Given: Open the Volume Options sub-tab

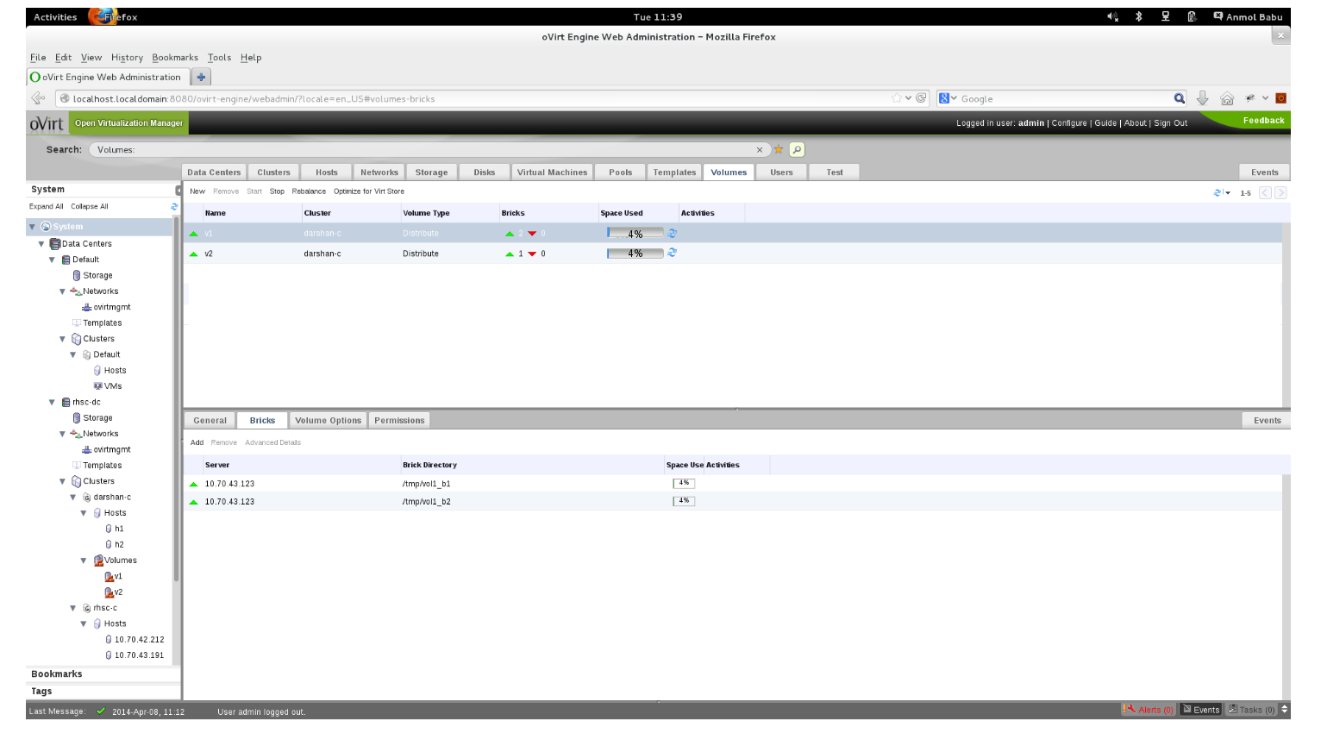Looking at the screenshot, I should [x=328, y=421].
